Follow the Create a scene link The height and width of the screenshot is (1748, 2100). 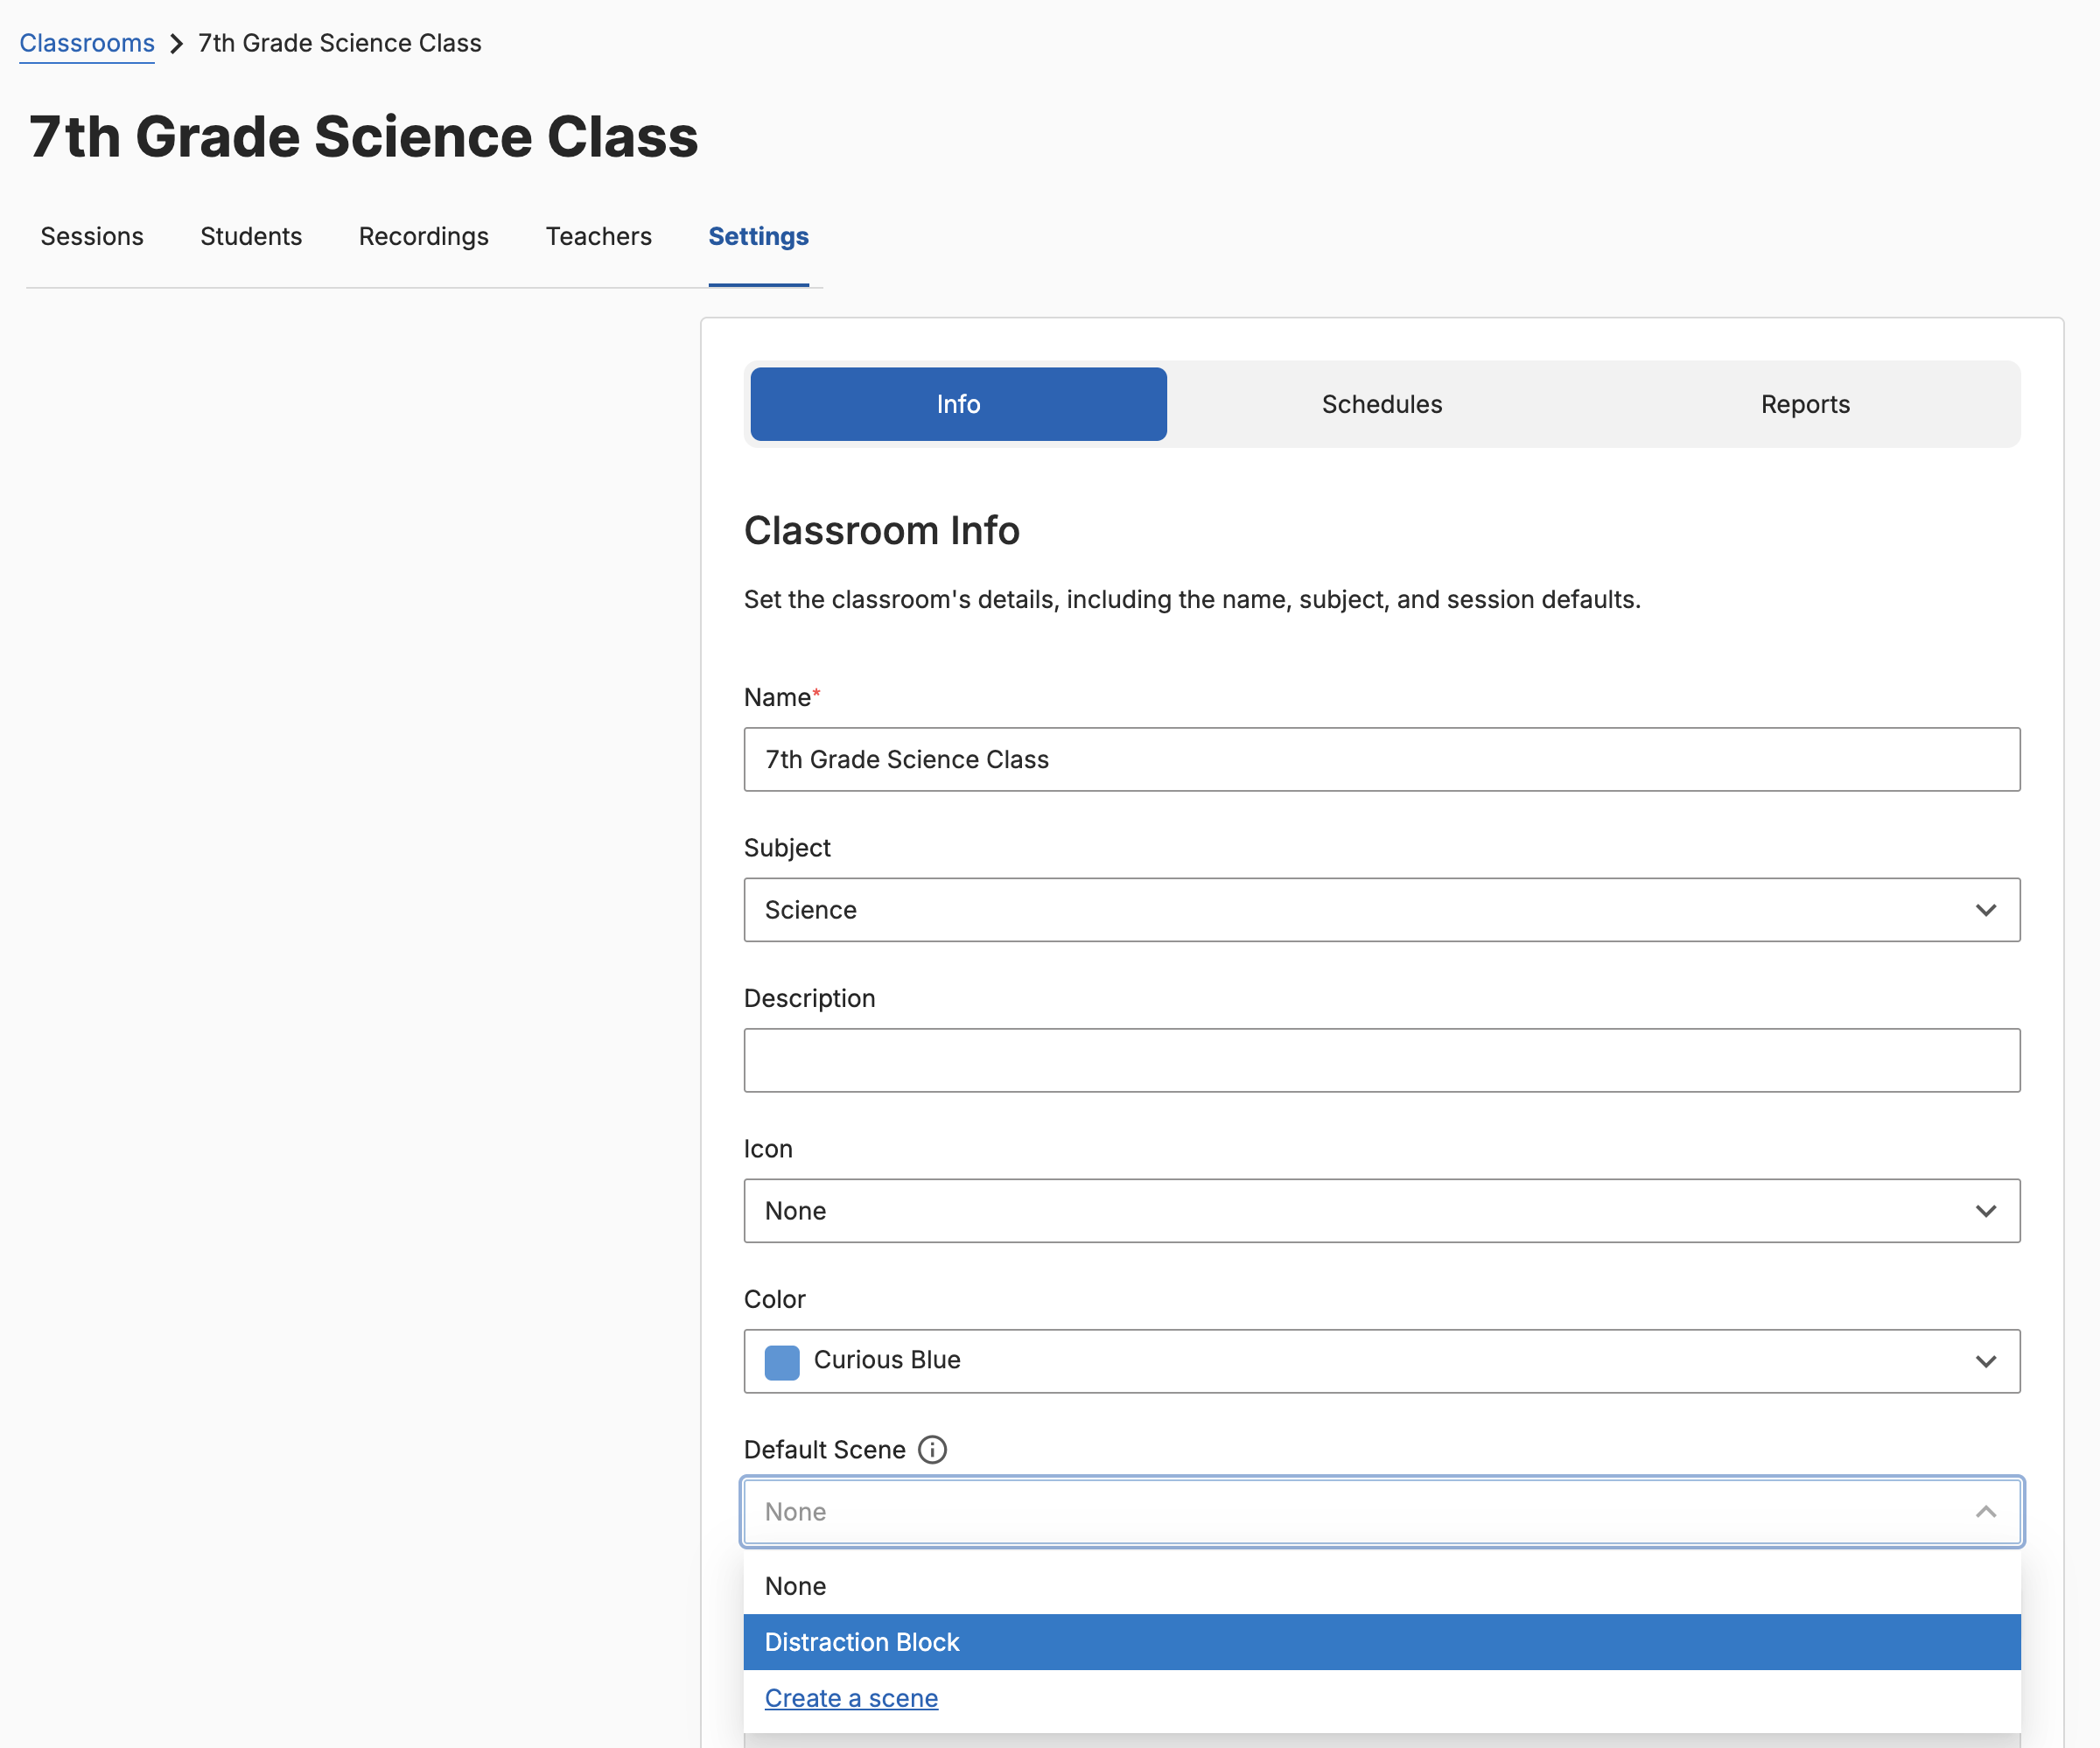[851, 1698]
